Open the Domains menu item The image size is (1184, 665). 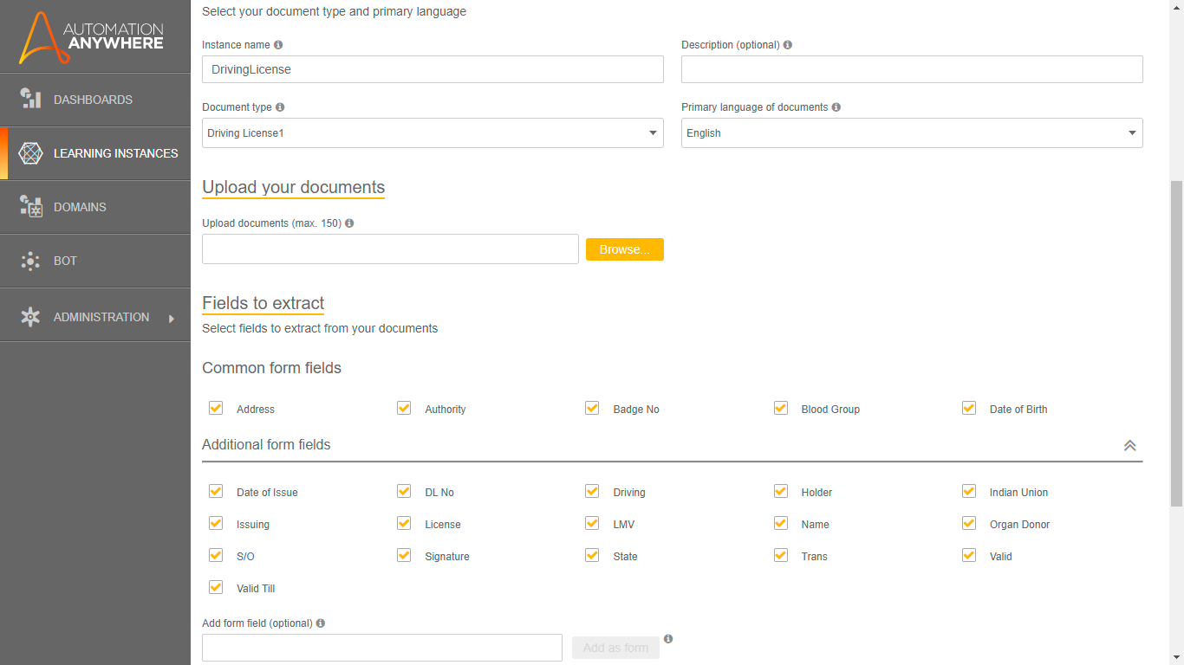80,207
